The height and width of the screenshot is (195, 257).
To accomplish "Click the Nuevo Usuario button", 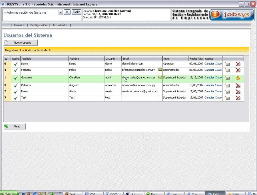I will pyautogui.click(x=21, y=42).
